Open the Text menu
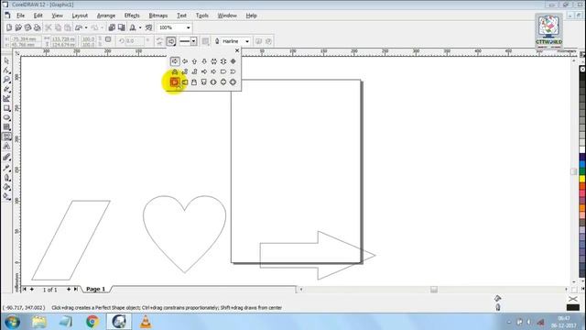586x330 pixels. 181,16
